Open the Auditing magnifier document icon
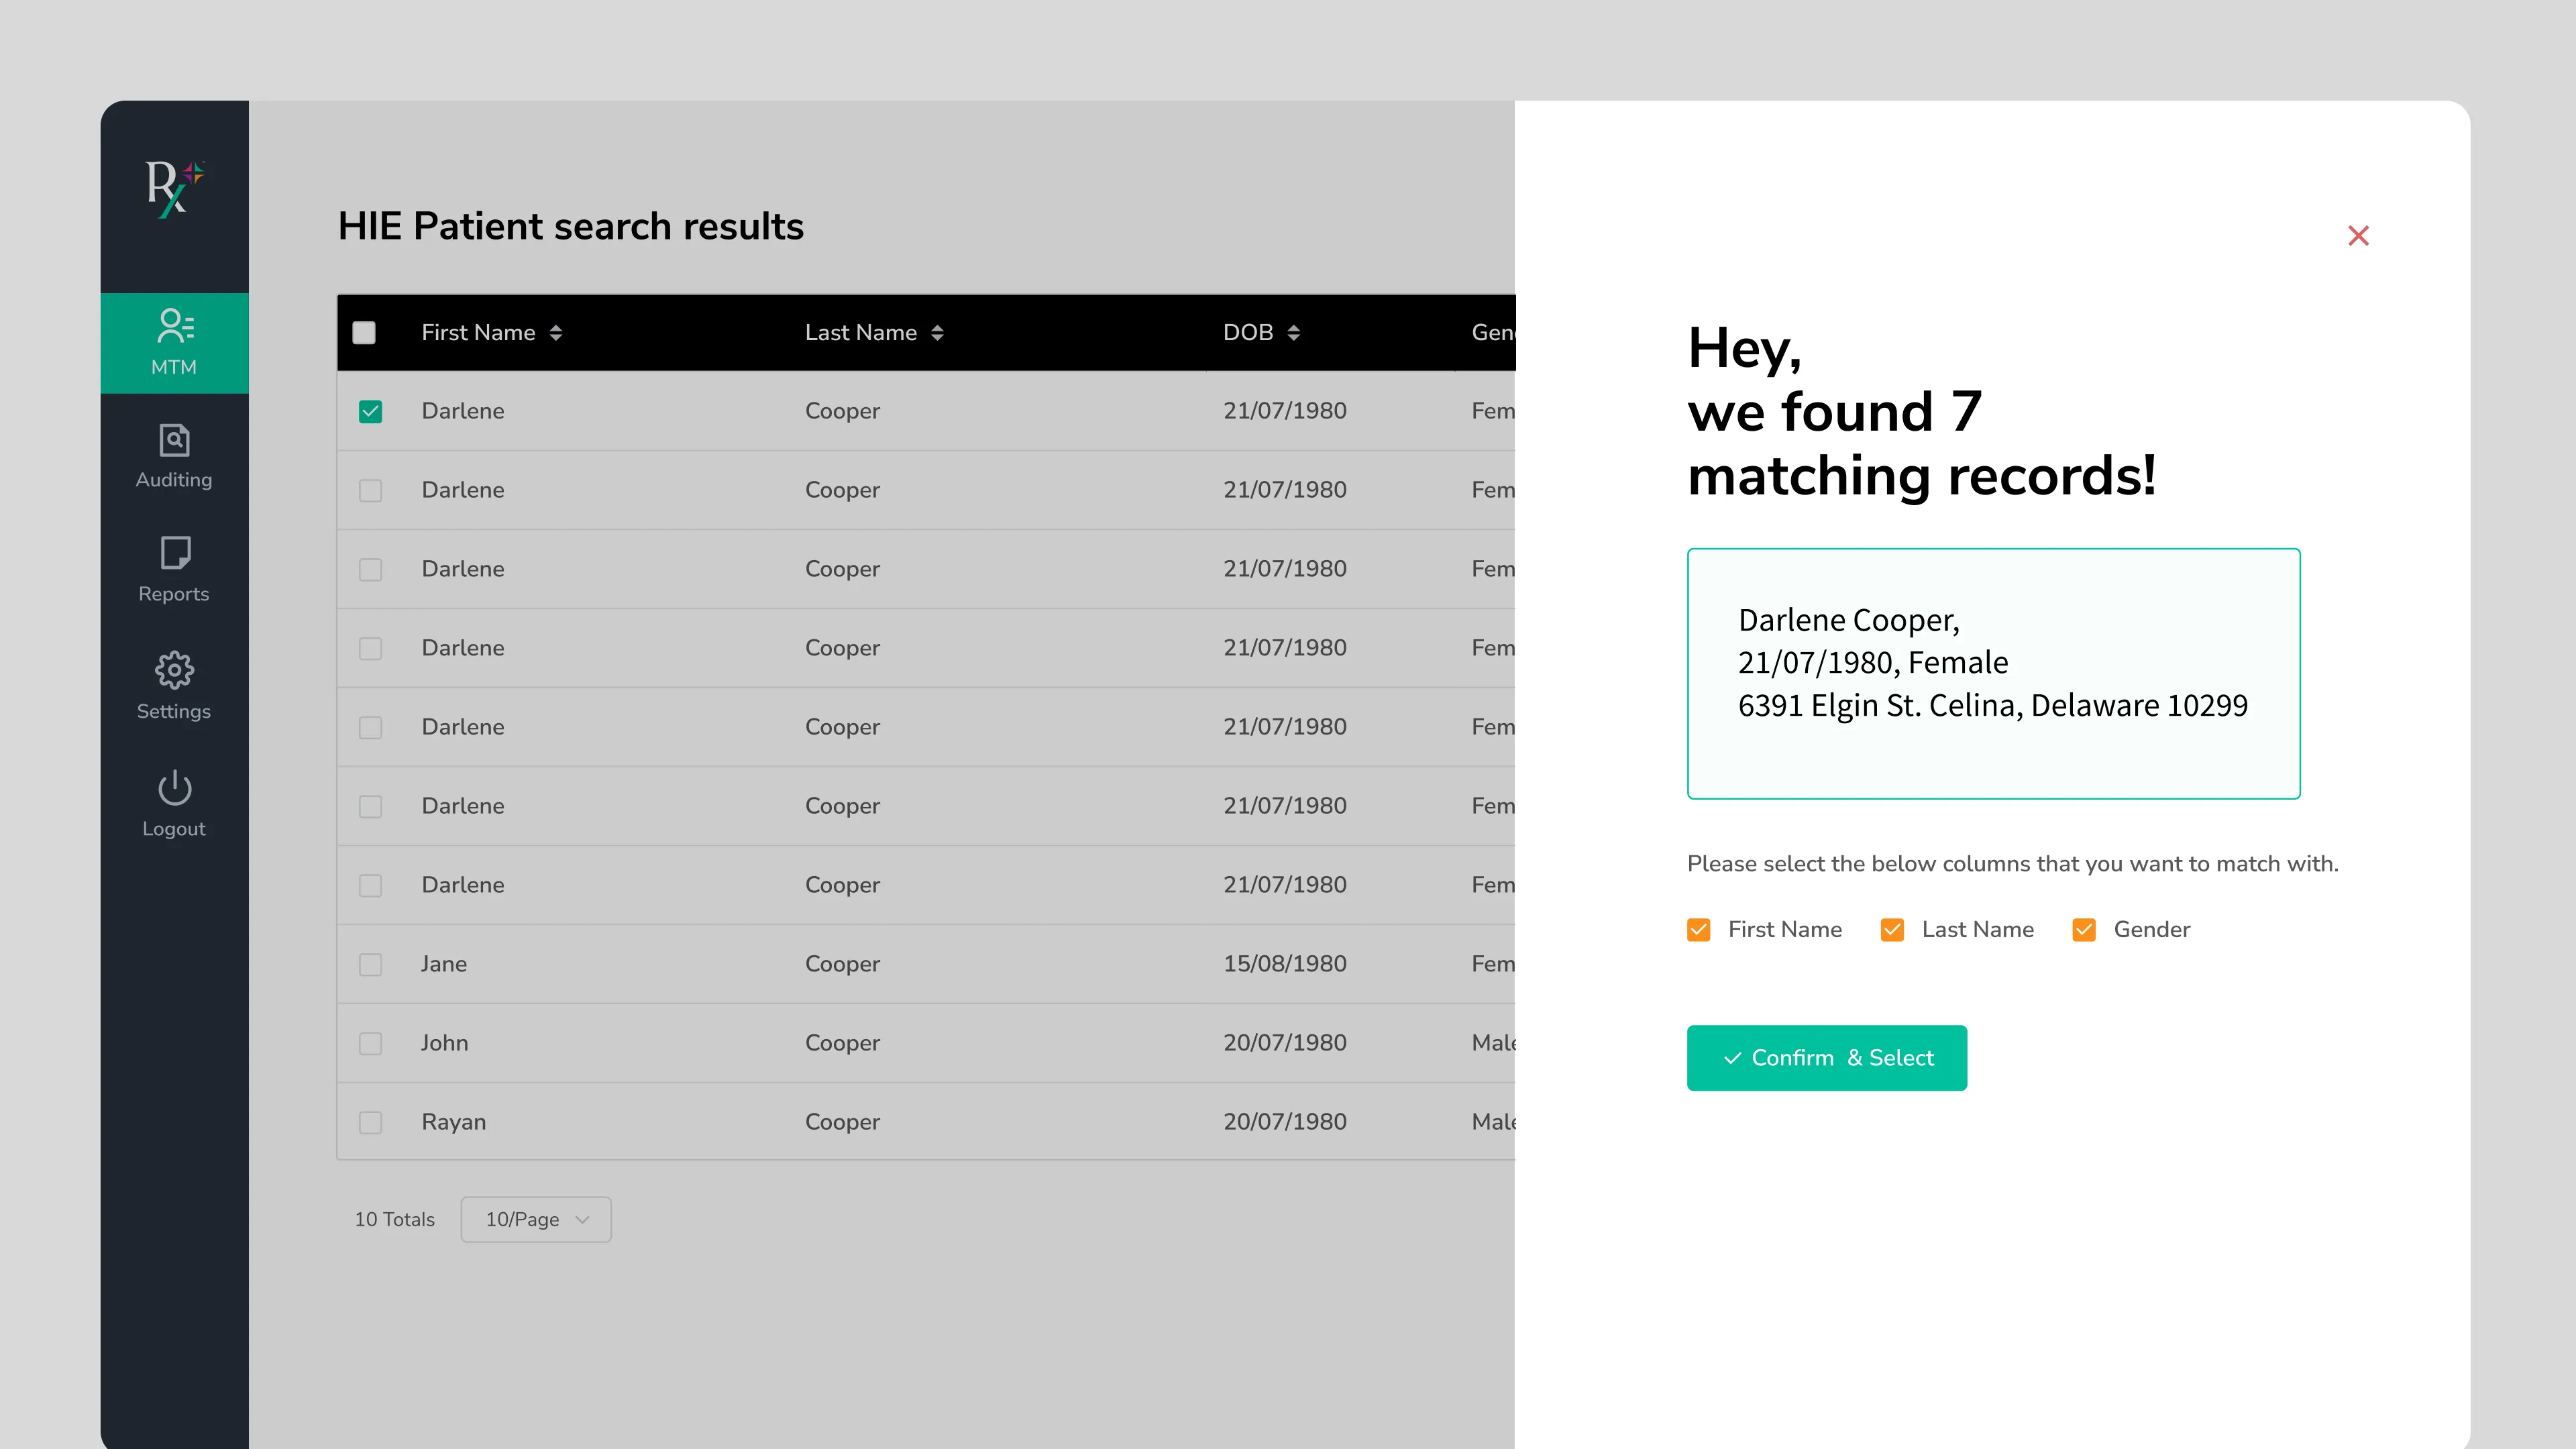This screenshot has height=1449, width=2576. point(174,441)
